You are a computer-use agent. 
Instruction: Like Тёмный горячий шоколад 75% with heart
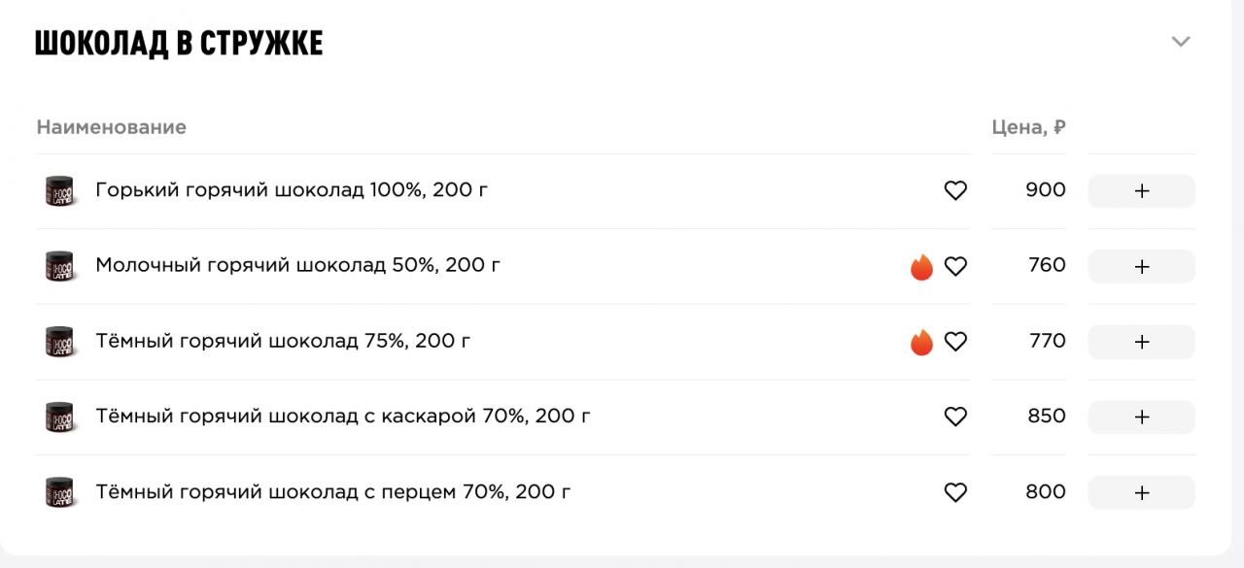(x=955, y=342)
